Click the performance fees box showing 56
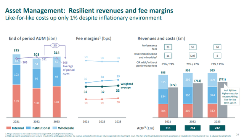The image size is (244, 137). coord(193,47)
